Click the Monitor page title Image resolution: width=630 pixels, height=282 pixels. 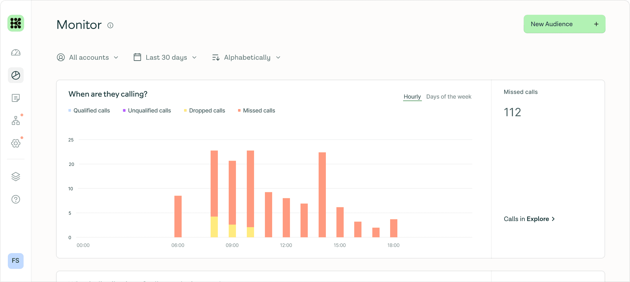(79, 25)
